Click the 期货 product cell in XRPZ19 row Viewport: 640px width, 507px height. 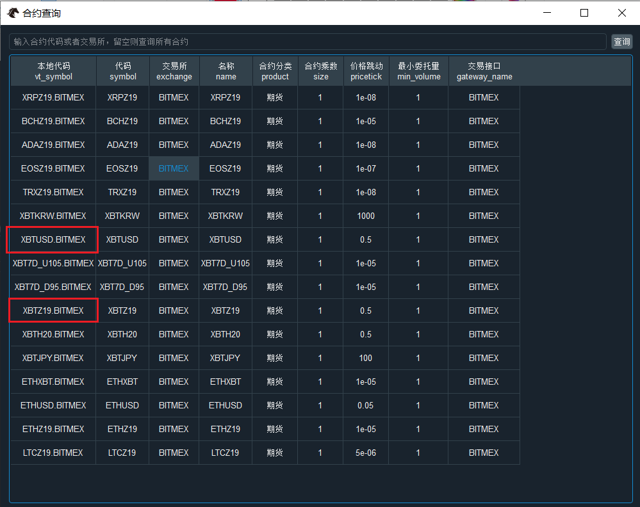pyautogui.click(x=275, y=97)
